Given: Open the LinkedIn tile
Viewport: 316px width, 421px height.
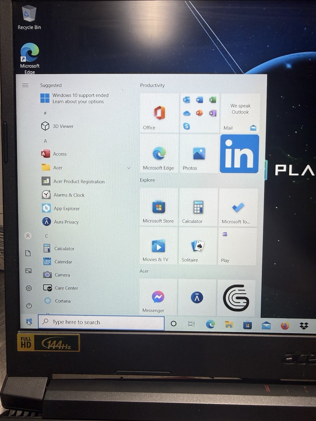Looking at the screenshot, I should (x=239, y=154).
